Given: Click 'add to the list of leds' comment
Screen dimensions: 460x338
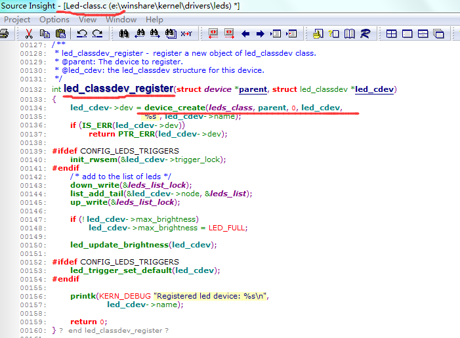Looking at the screenshot, I should [121, 177].
